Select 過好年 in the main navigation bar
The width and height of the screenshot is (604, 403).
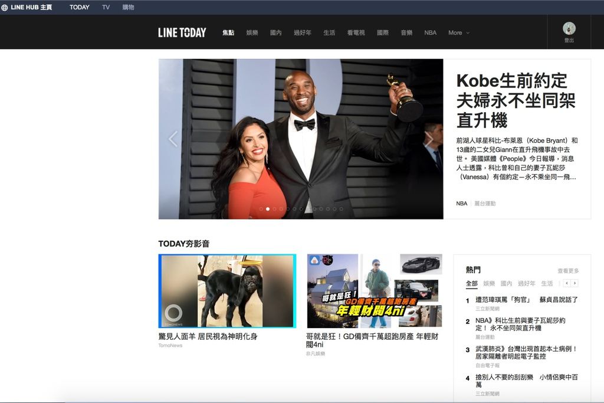click(x=303, y=33)
